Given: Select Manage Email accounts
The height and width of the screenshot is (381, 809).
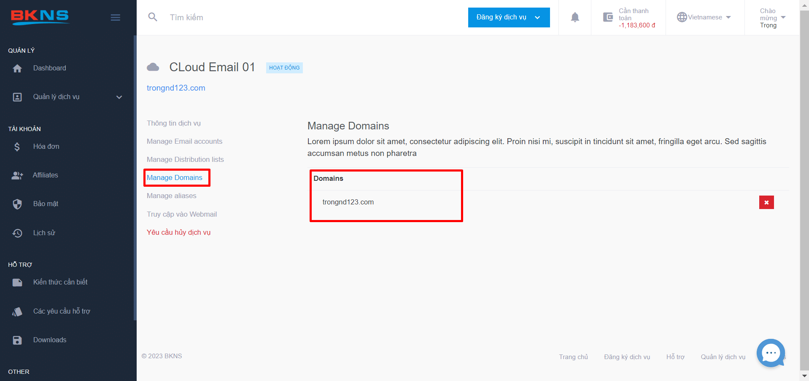Looking at the screenshot, I should coord(184,141).
